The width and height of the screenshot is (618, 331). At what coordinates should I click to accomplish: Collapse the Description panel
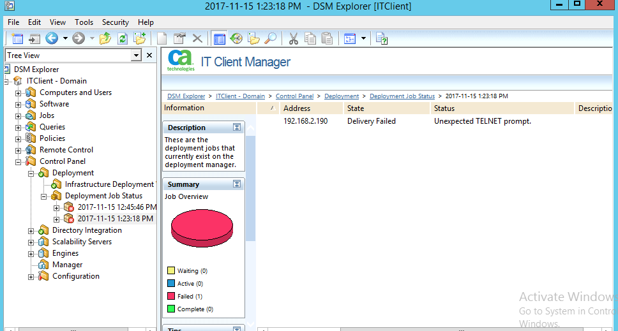click(236, 127)
